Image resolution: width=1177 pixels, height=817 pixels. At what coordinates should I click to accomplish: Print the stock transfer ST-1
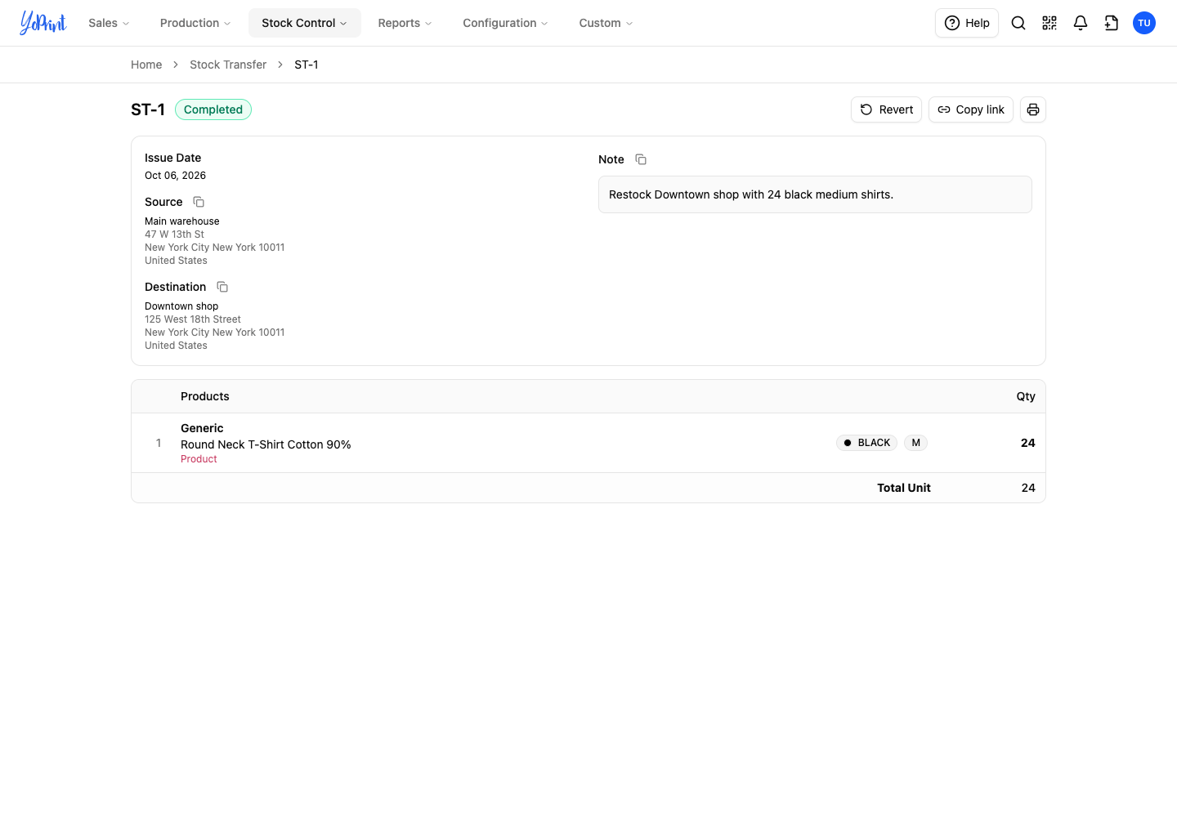(1033, 109)
